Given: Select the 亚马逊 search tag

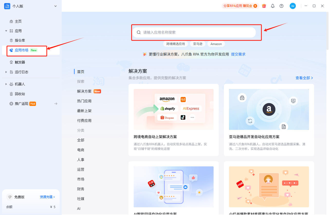Looking at the screenshot, I should (198, 44).
